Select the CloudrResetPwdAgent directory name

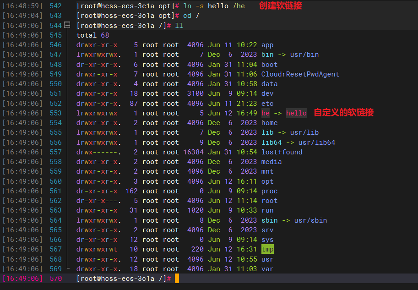tap(300, 74)
